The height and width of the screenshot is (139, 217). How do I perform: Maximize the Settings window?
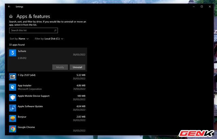tap(201, 6)
